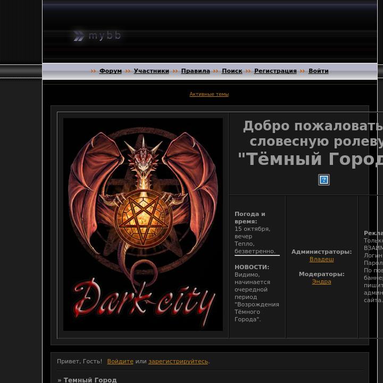Click the 15 октября, вечер date text
The height and width of the screenshot is (383, 383).
tap(252, 232)
